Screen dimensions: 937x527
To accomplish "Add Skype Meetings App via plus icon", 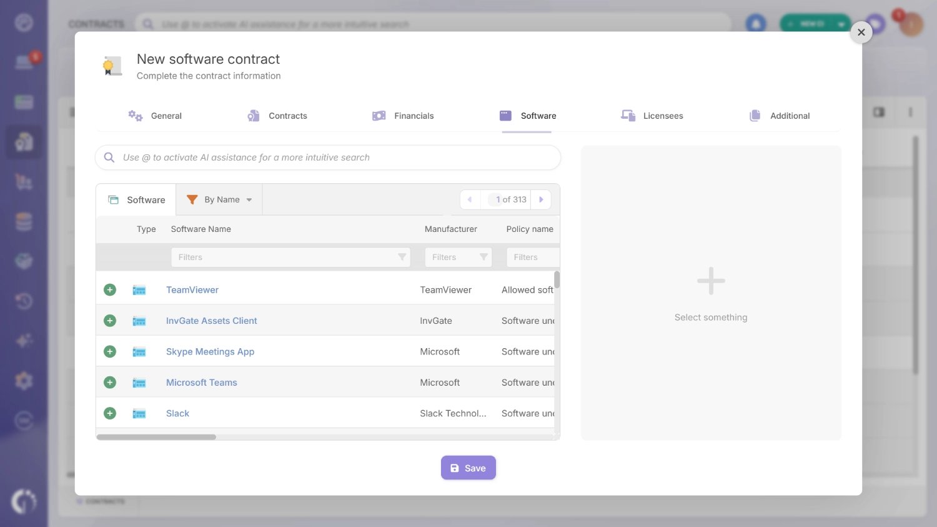I will (x=110, y=351).
